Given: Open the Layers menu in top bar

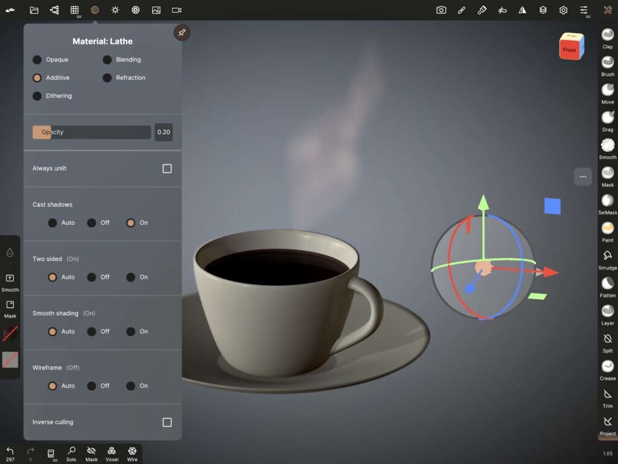Looking at the screenshot, I should coord(543,10).
